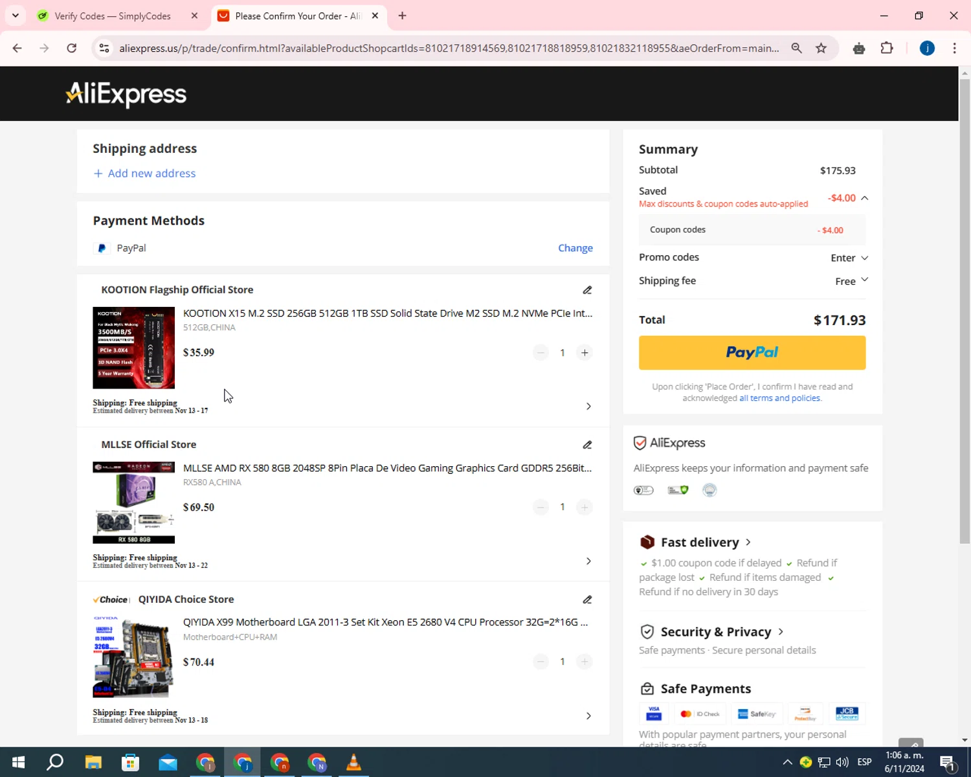The height and width of the screenshot is (777, 971).
Task: Click the page vertical scrollbar
Action: point(965,311)
